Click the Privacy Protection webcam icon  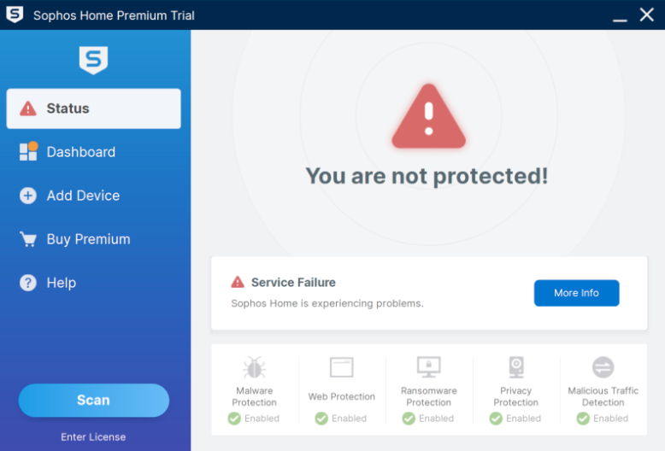click(x=516, y=367)
